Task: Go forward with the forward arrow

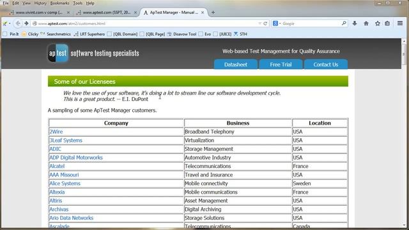Action: click(26, 24)
